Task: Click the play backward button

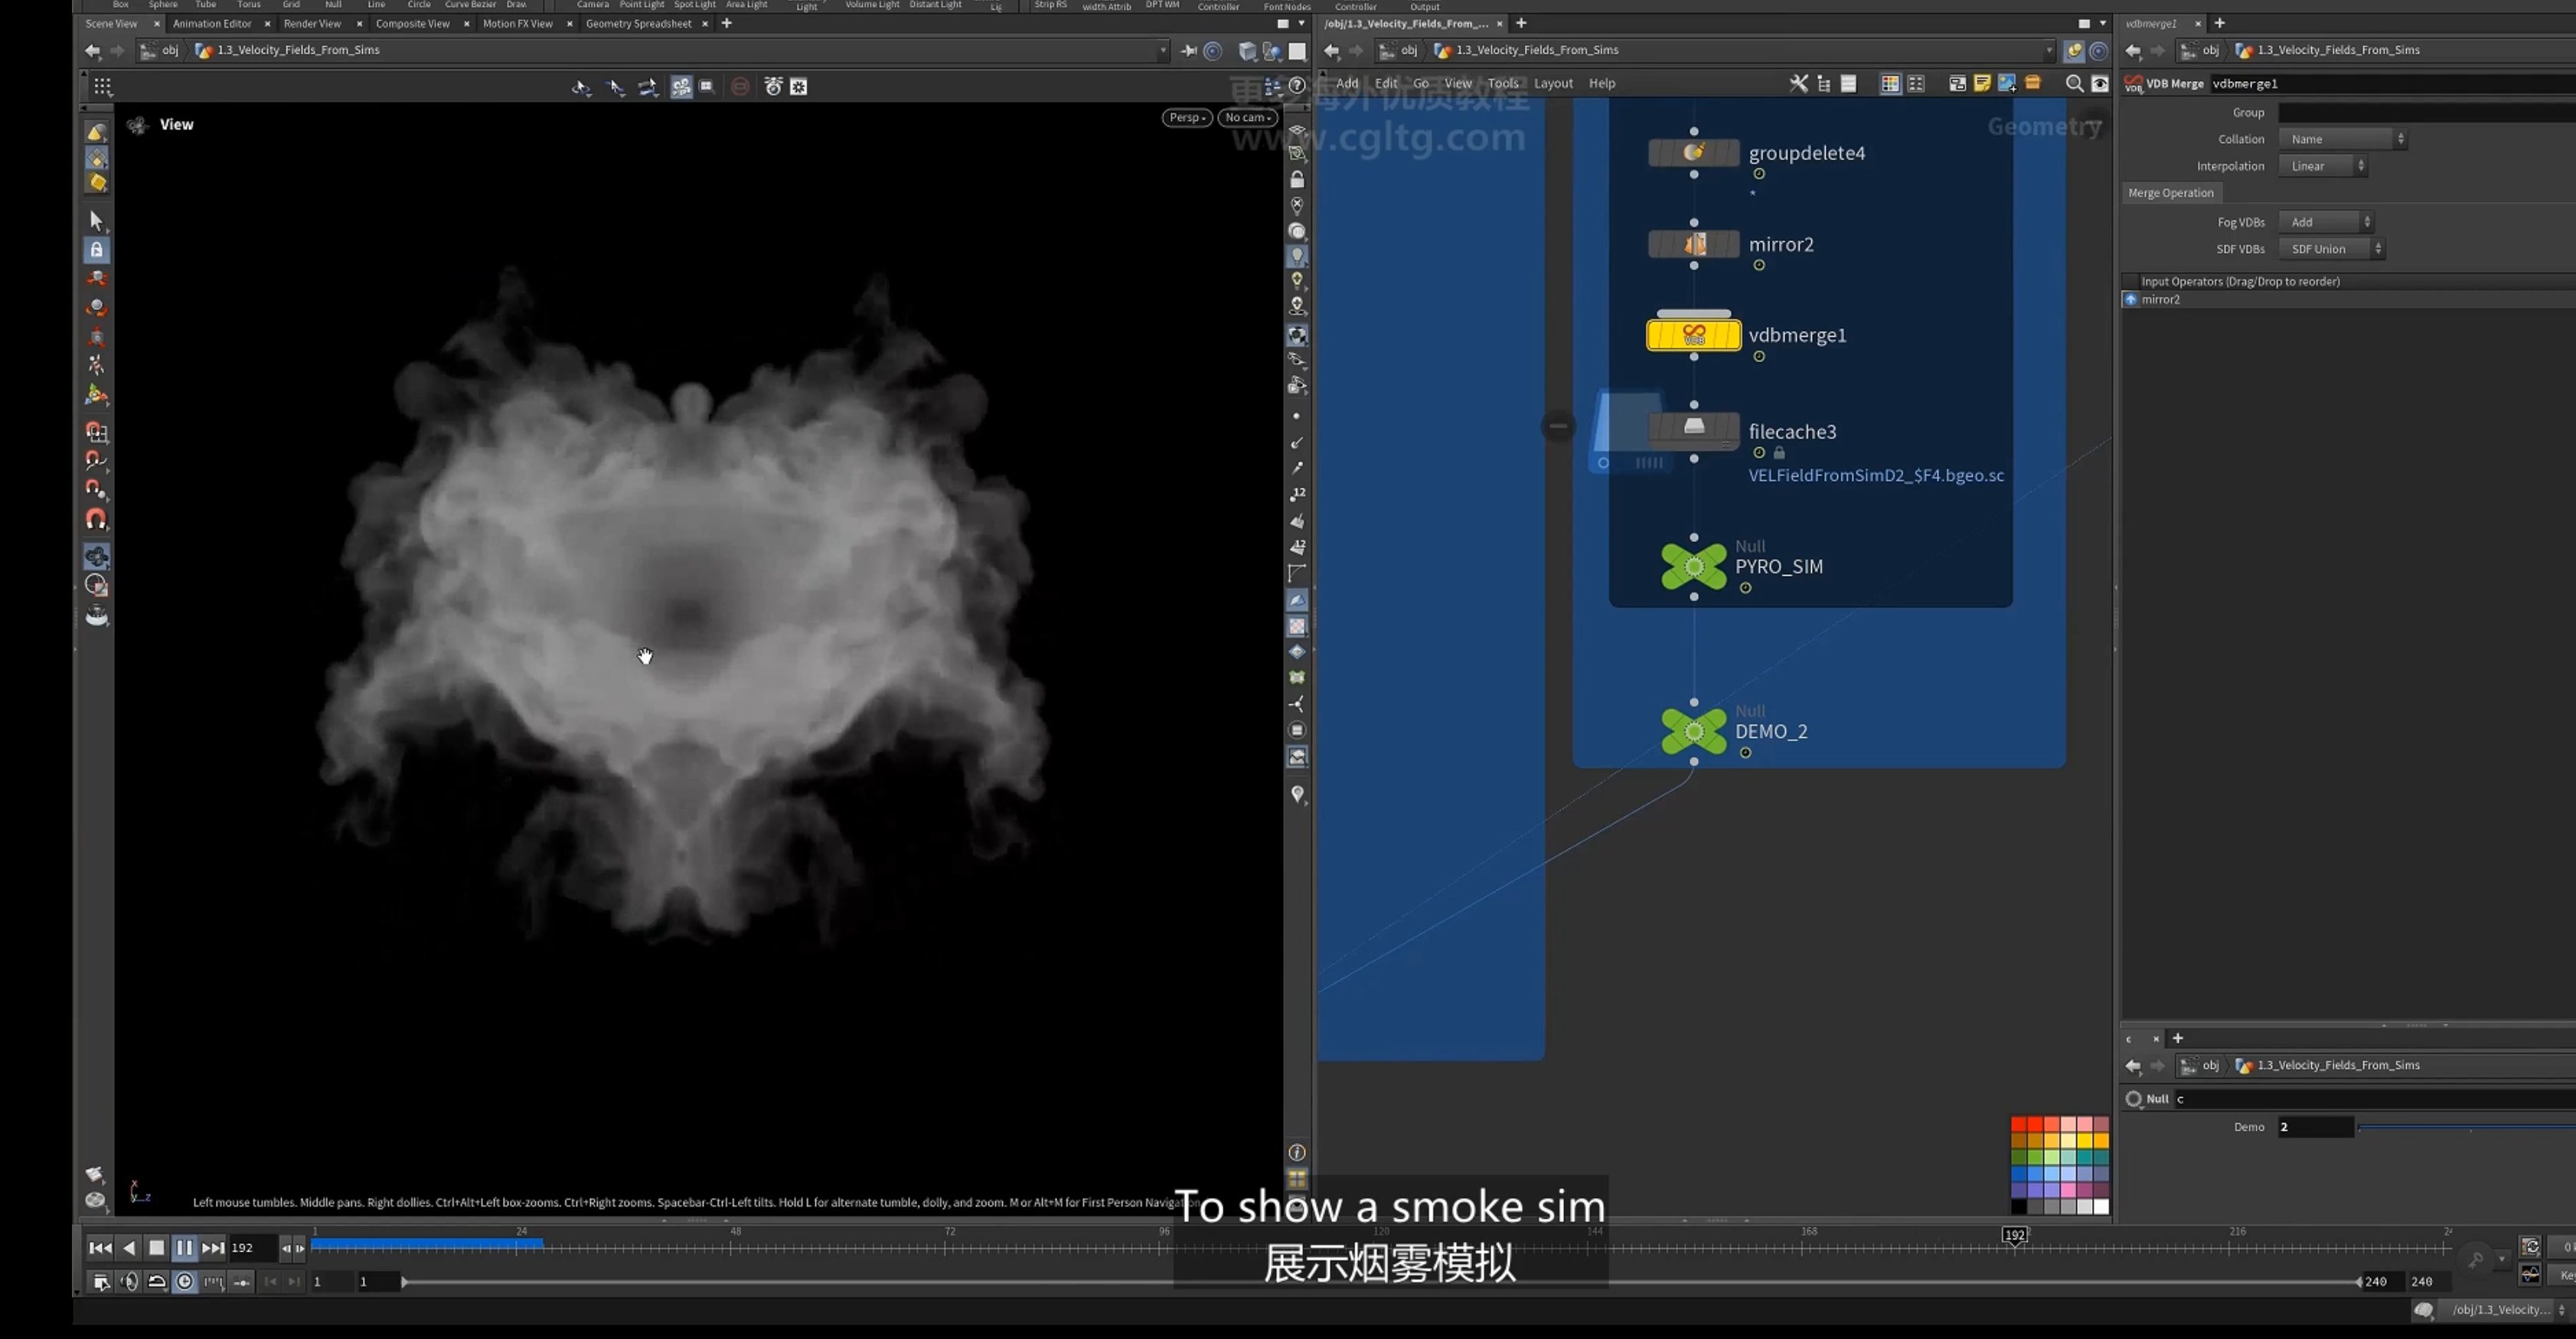Action: click(129, 1248)
